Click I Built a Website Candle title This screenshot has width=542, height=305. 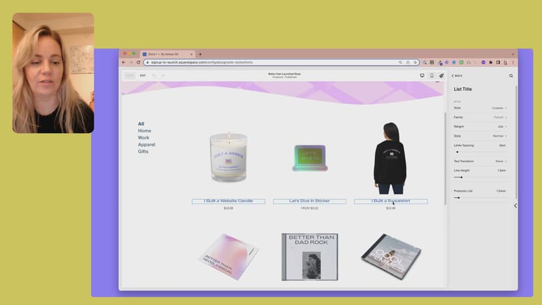click(228, 201)
